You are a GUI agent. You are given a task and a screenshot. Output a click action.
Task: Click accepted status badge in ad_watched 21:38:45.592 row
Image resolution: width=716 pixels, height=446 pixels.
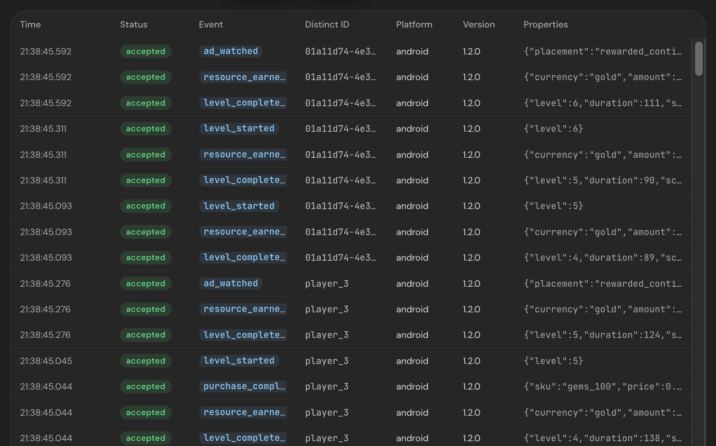point(146,51)
